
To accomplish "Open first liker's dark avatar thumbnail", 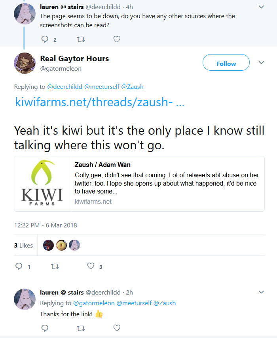I will (x=48, y=245).
